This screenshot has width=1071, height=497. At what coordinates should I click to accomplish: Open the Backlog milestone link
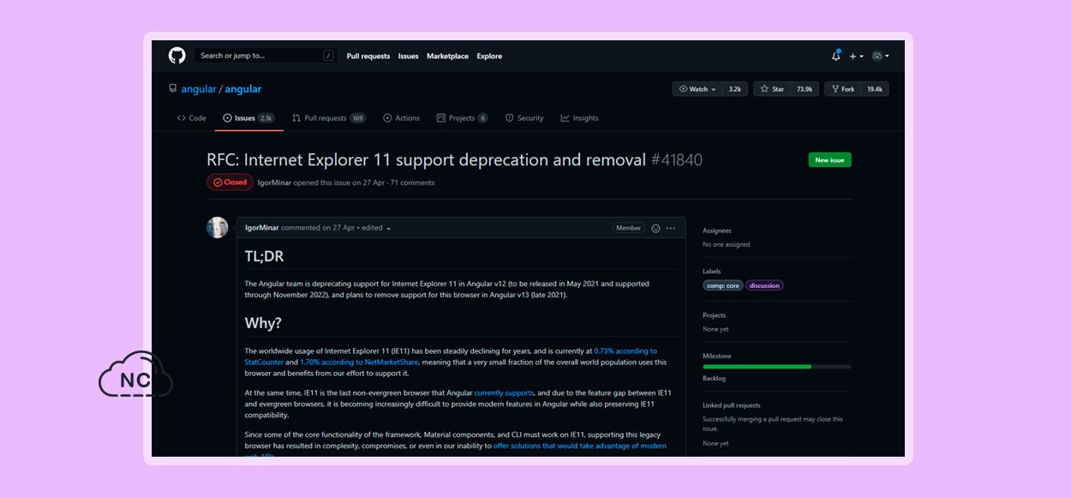pyautogui.click(x=714, y=378)
